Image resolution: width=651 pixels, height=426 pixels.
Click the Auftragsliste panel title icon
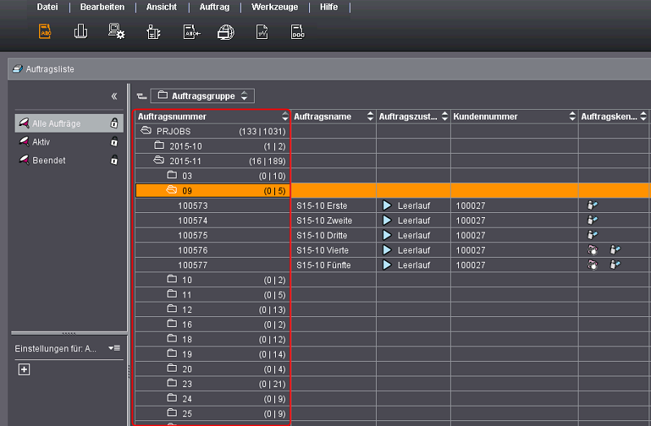click(17, 69)
